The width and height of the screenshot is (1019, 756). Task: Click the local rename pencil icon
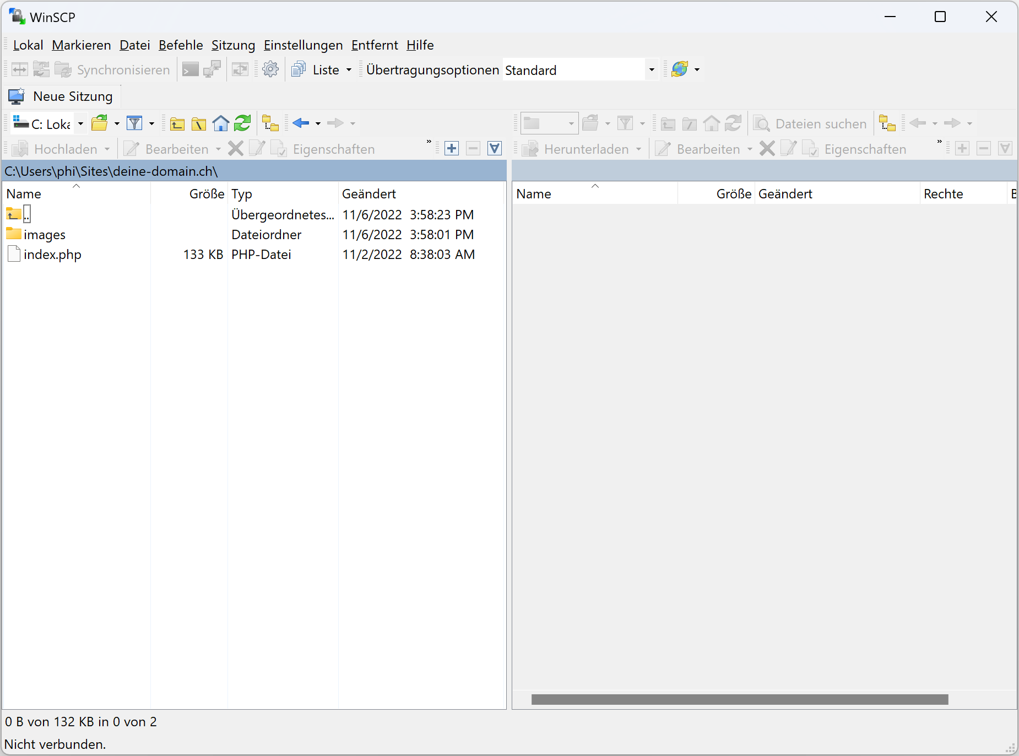(x=257, y=148)
